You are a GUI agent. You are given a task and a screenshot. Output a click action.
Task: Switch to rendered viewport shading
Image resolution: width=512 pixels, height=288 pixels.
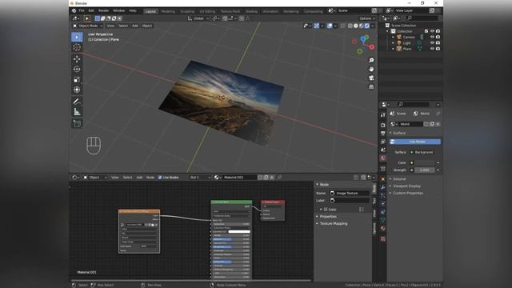pyautogui.click(x=367, y=26)
